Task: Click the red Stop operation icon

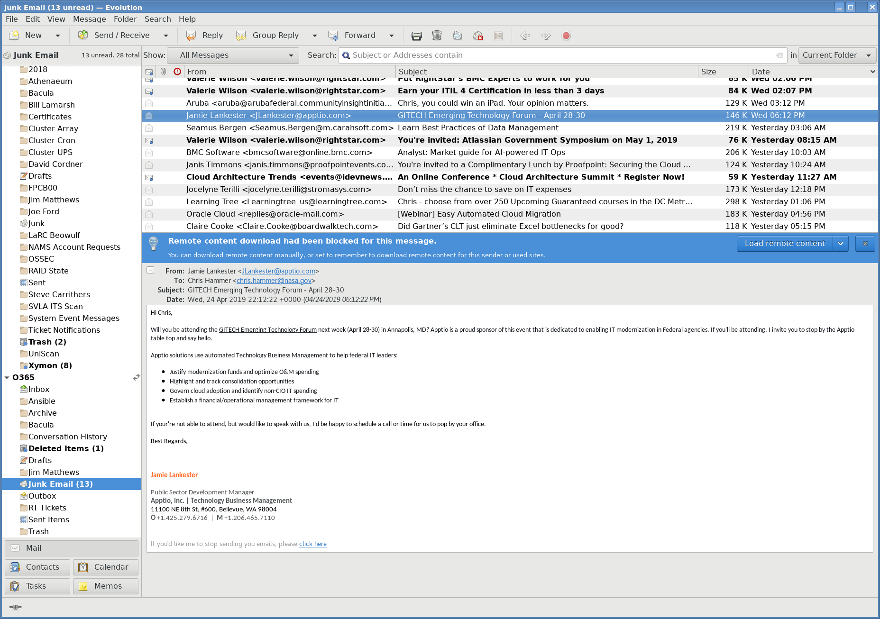Action: [566, 36]
